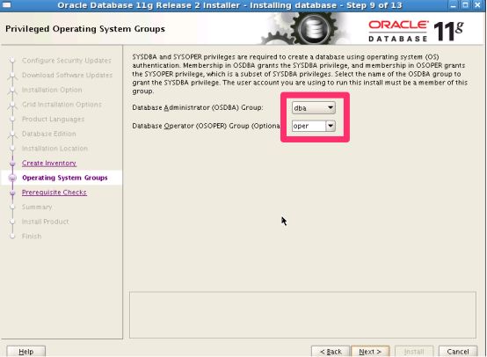Click the dba group combo box field

click(313, 107)
